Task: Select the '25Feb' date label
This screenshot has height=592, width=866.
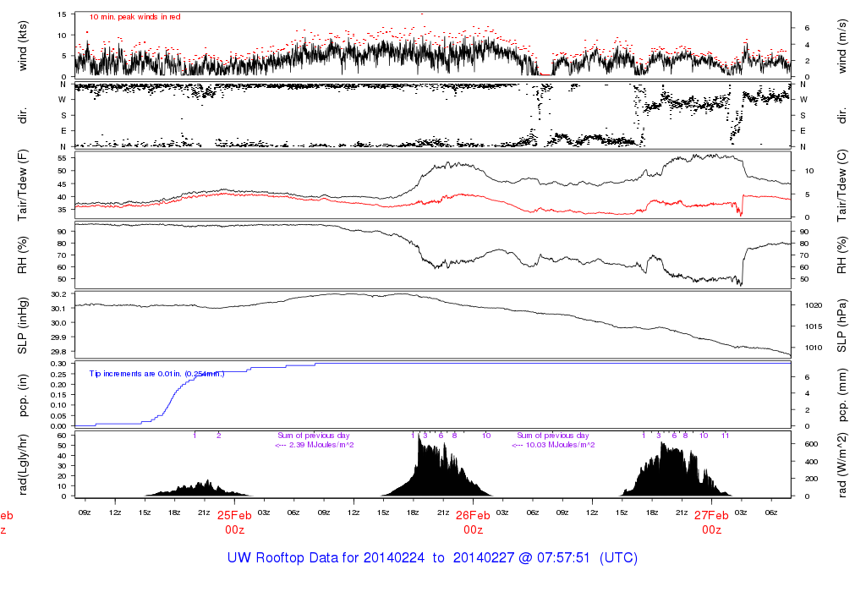Action: pyautogui.click(x=234, y=516)
